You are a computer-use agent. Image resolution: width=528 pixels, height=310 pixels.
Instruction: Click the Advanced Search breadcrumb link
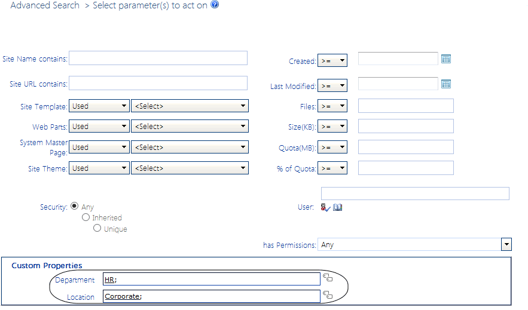[x=45, y=5]
